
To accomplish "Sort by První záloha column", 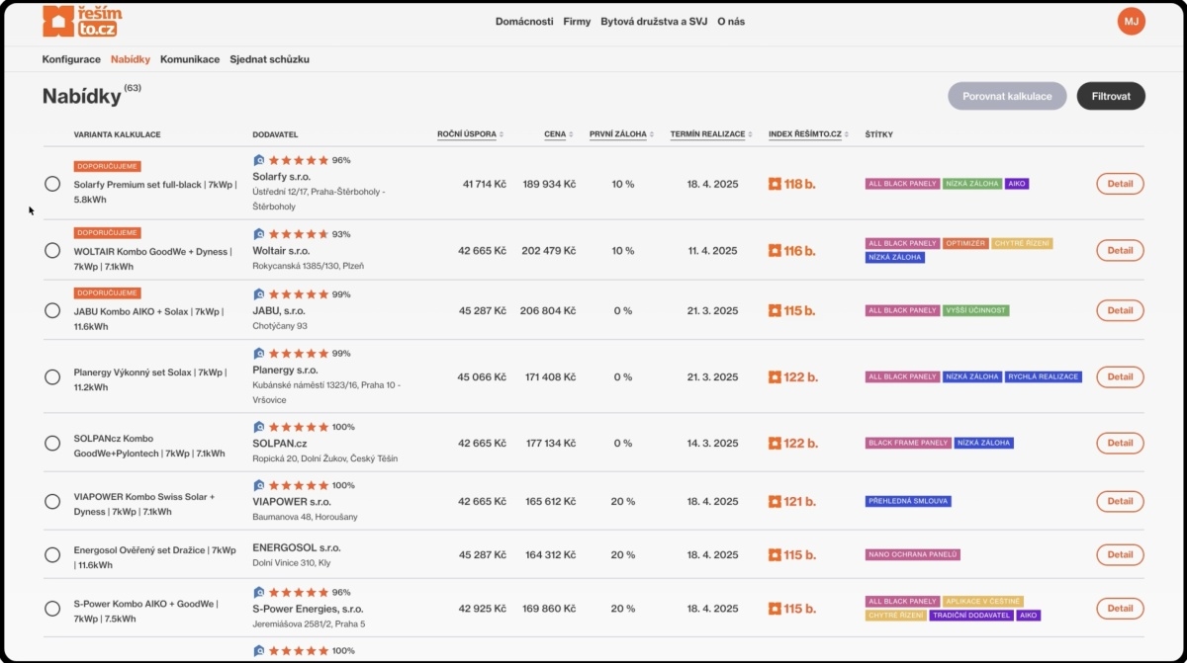I will click(621, 134).
